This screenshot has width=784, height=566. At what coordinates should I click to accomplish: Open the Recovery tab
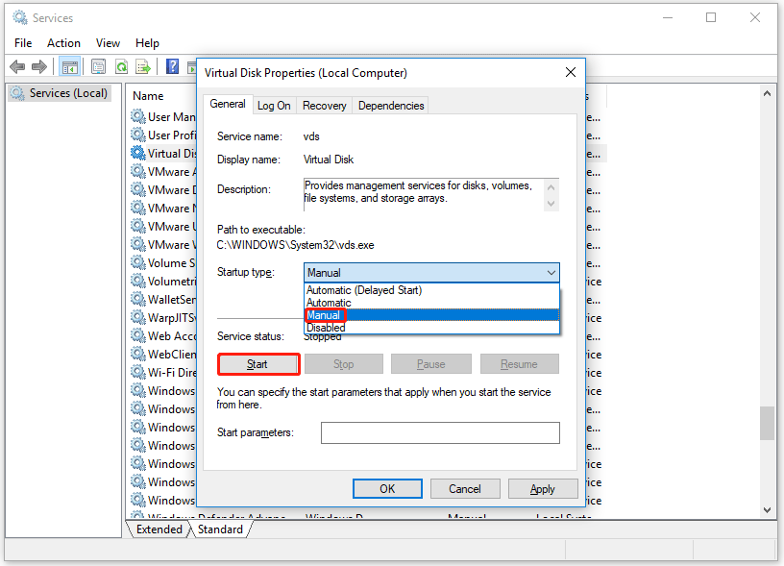click(324, 106)
